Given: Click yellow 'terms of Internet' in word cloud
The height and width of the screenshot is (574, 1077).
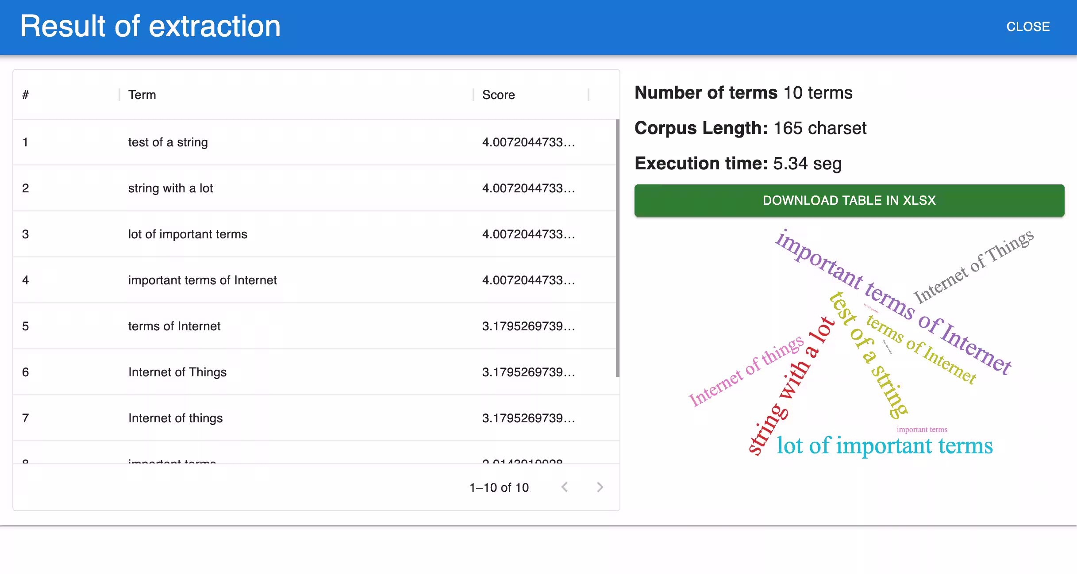Looking at the screenshot, I should point(921,349).
